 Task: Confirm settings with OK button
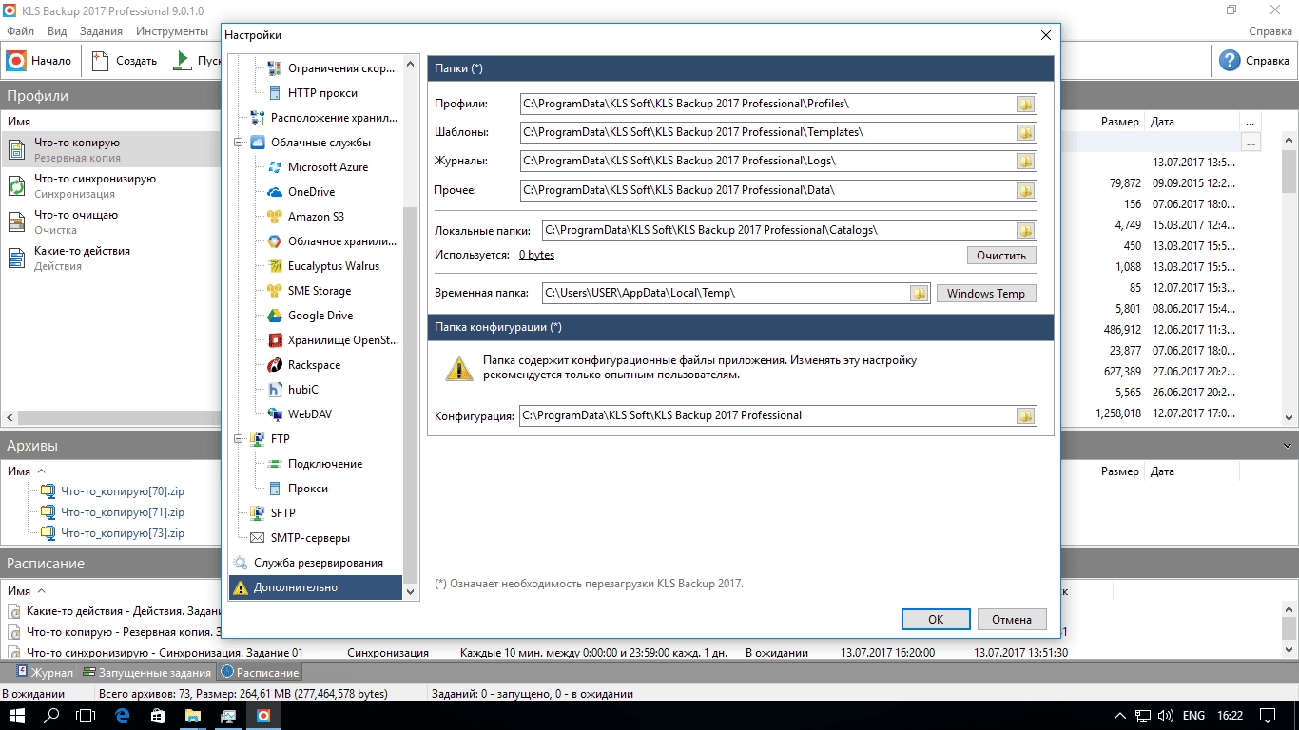936,620
